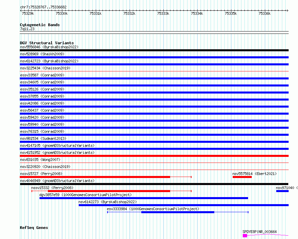Click the black bar under nsv5556846
The image size is (298, 239).
pos(154,50)
